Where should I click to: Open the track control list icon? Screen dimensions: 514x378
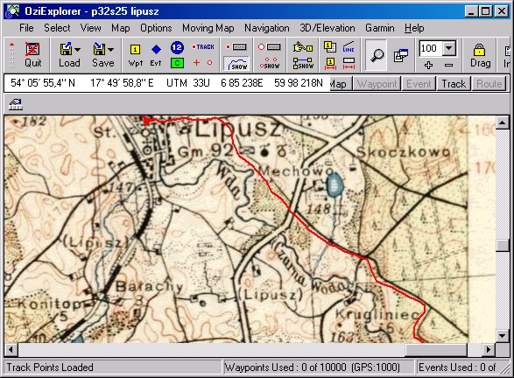point(236,47)
